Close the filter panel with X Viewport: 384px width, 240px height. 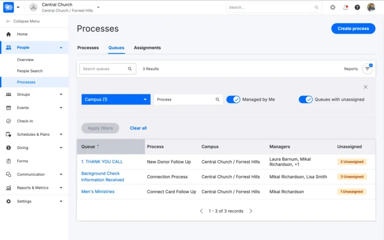(x=365, y=87)
